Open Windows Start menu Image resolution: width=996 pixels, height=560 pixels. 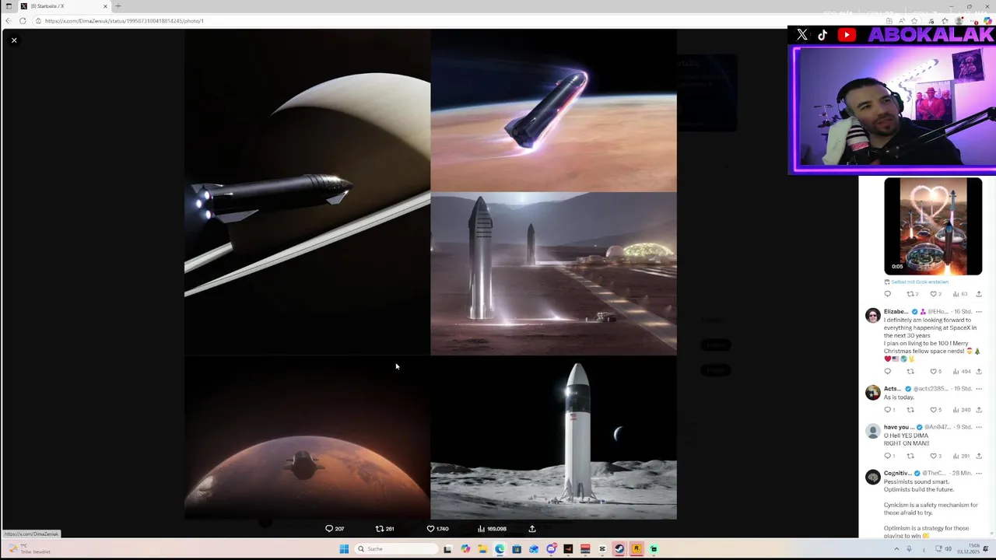pos(344,549)
